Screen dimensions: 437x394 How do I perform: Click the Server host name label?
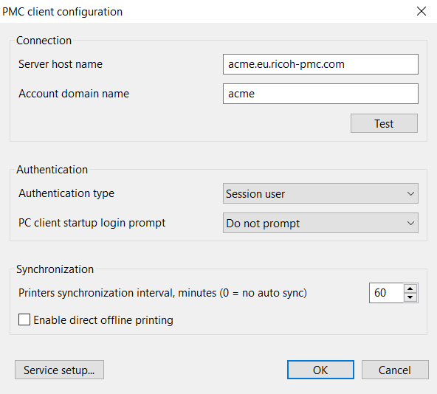[x=61, y=64]
